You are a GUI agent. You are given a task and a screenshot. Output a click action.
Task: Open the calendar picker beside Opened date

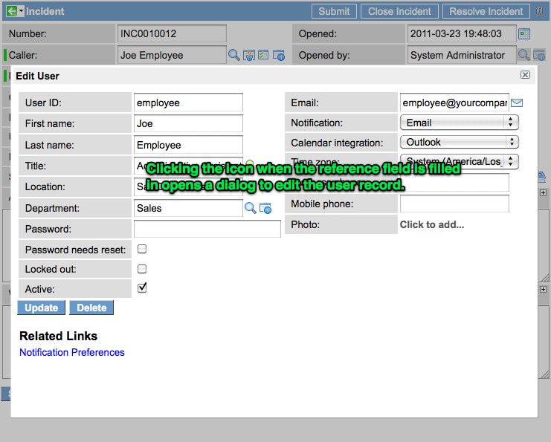click(524, 33)
